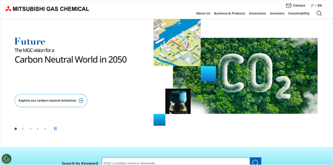Go to the fifth slide dot

[45, 129]
